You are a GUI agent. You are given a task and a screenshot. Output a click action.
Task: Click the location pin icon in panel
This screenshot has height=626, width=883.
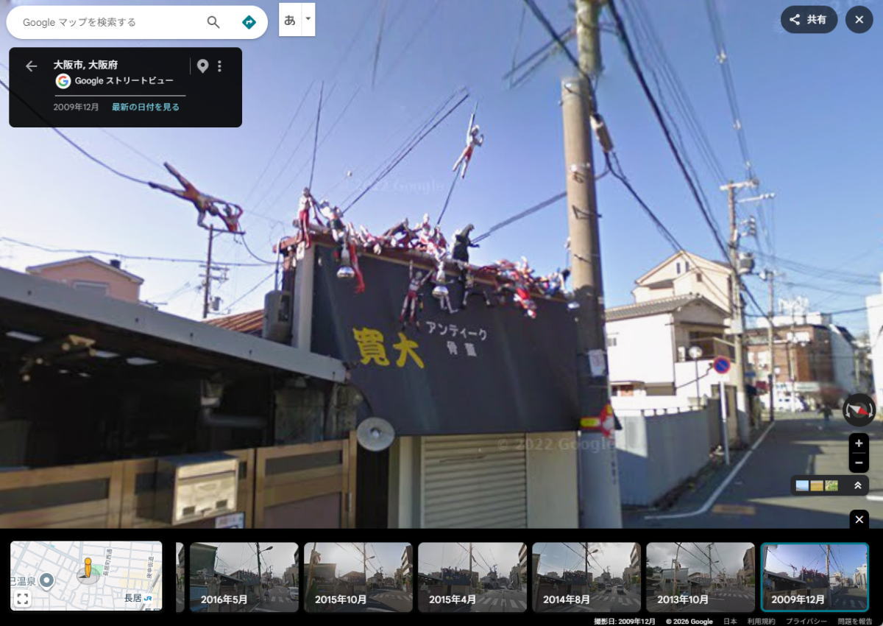pos(202,66)
